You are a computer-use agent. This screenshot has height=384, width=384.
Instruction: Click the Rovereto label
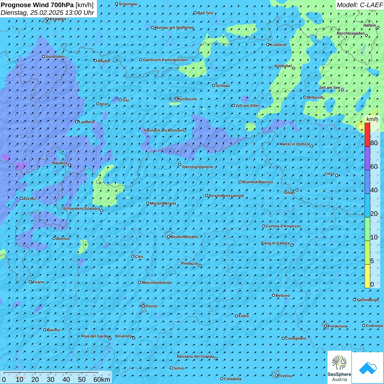[123, 336]
